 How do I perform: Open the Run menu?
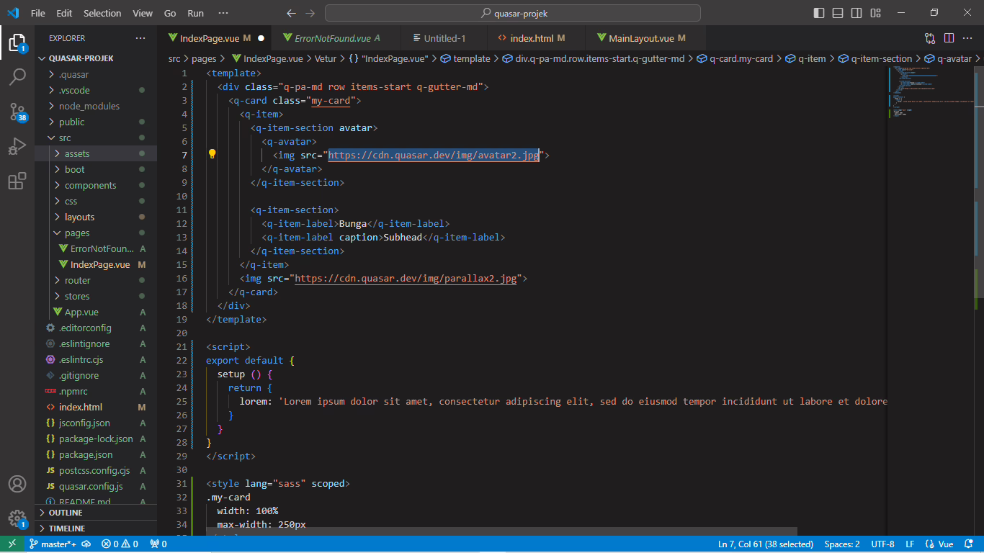[195, 13]
